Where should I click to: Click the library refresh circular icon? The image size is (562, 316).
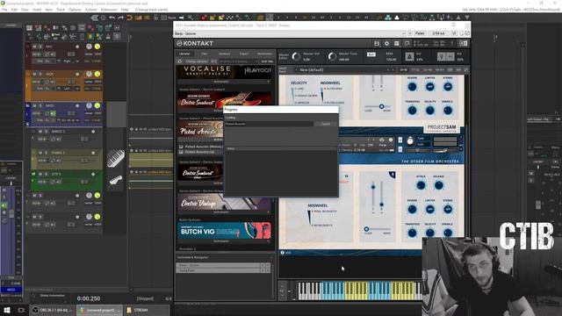click(x=180, y=61)
